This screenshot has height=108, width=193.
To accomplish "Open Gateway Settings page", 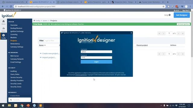I will [x=17, y=47].
